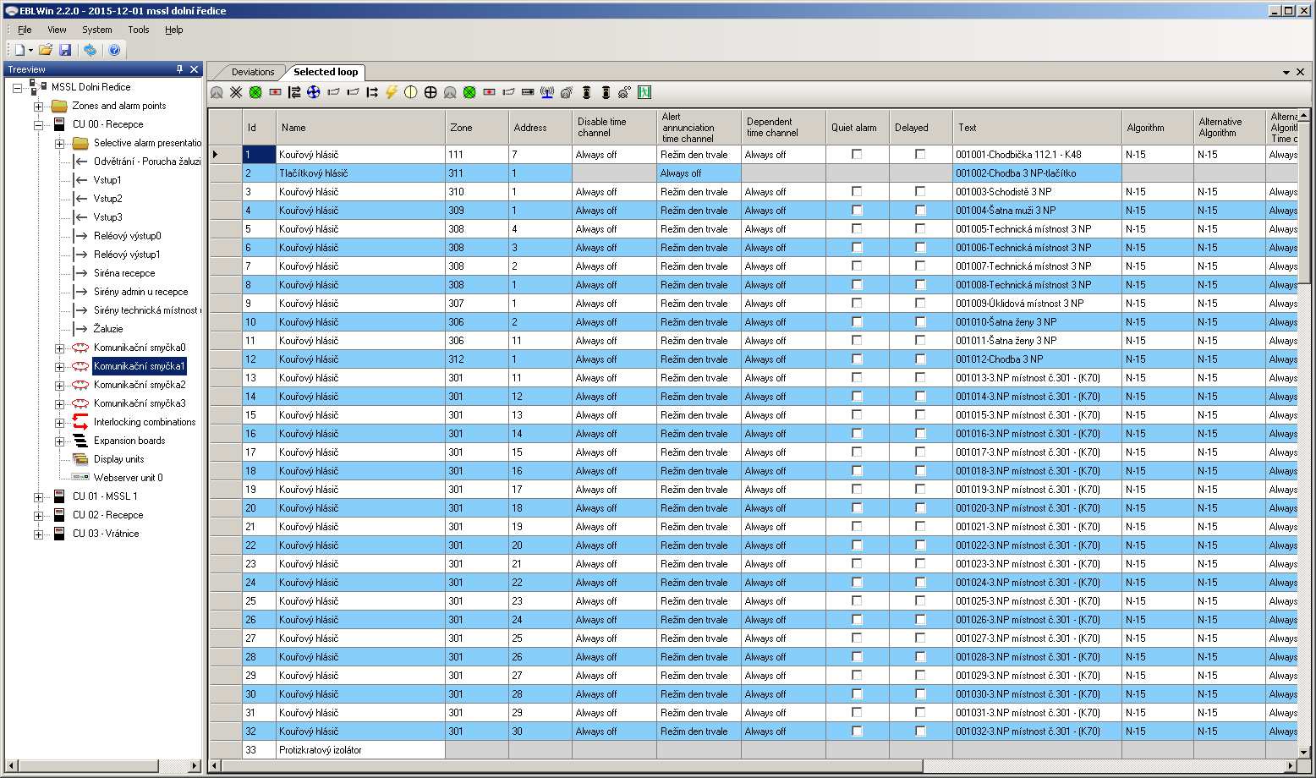
Task: Open the System menu
Action: click(96, 30)
